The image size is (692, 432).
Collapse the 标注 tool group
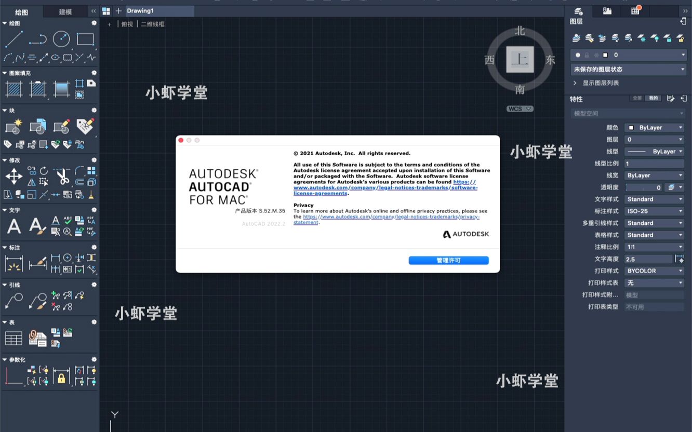coord(5,248)
